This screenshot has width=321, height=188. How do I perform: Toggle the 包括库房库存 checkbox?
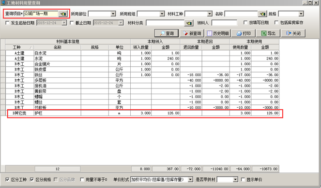(x=276, y=23)
